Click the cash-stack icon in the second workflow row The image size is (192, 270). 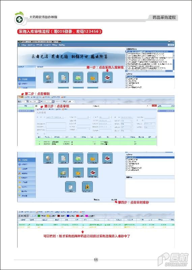[x=63, y=172]
